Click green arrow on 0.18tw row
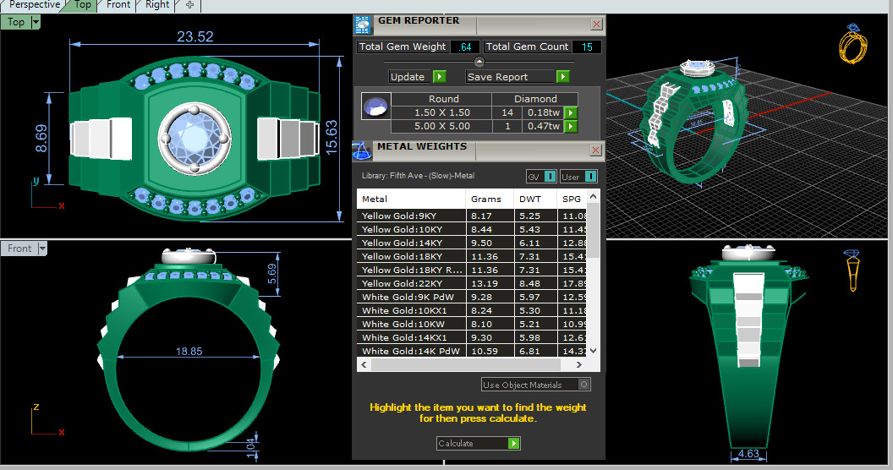The height and width of the screenshot is (470, 893). [571, 112]
